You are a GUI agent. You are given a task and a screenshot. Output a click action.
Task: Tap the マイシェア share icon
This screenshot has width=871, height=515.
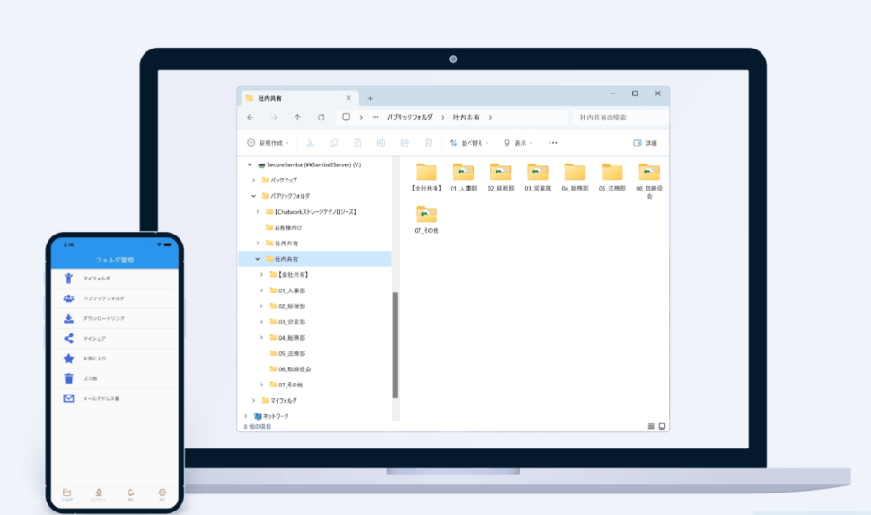click(x=68, y=338)
